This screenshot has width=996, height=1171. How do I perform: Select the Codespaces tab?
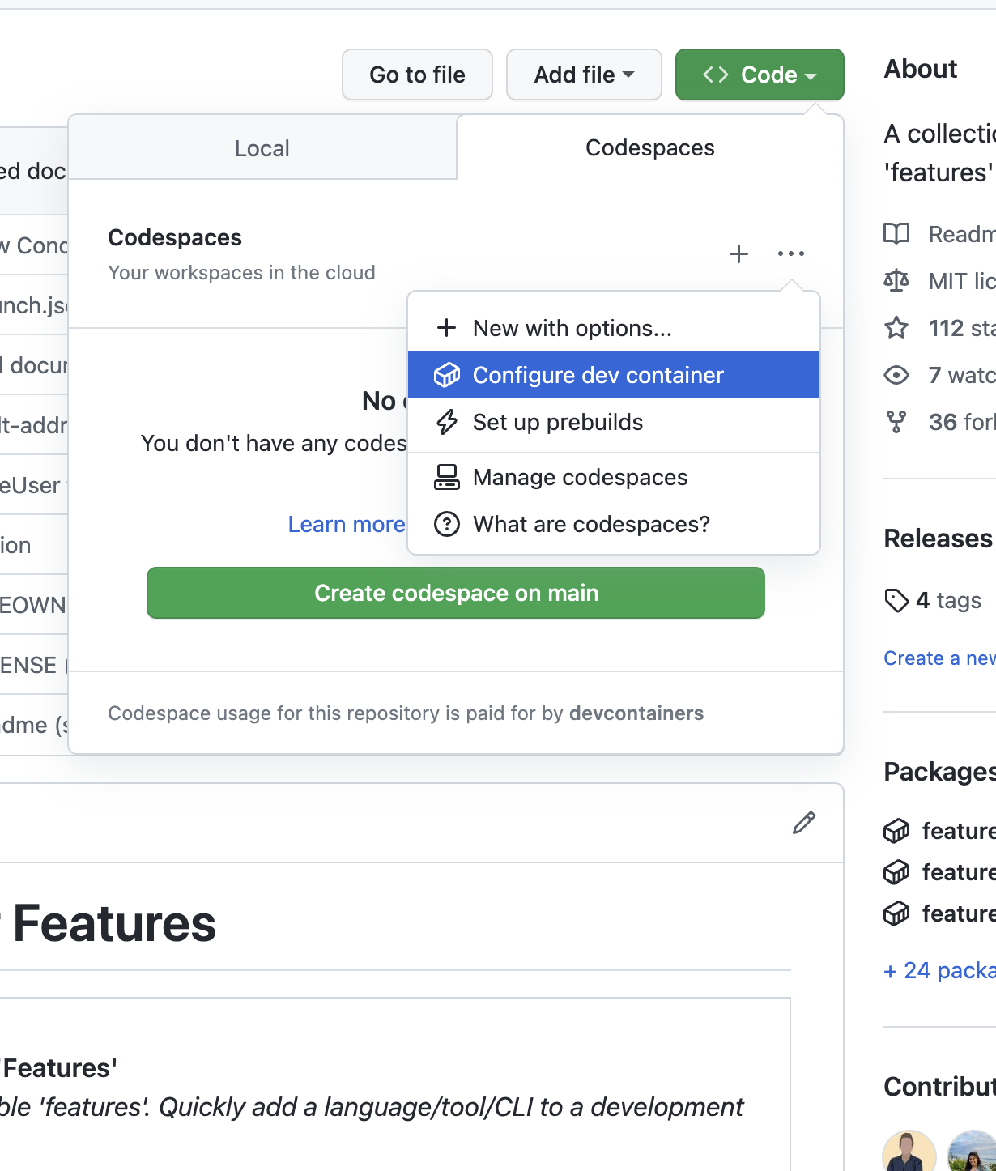click(x=650, y=147)
